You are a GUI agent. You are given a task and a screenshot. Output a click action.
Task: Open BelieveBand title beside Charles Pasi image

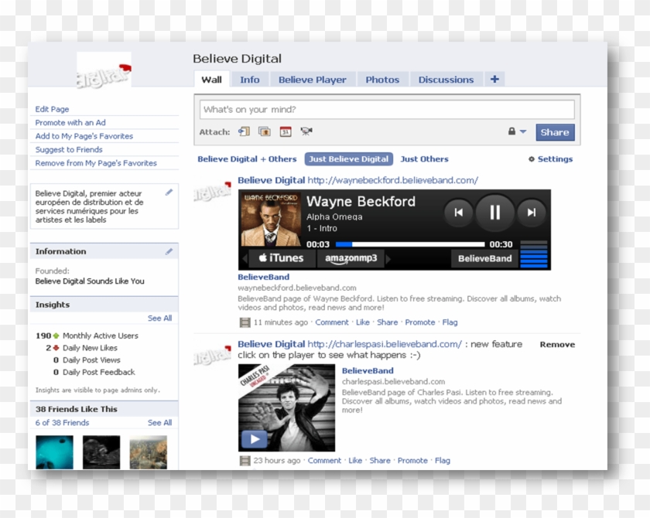point(368,370)
